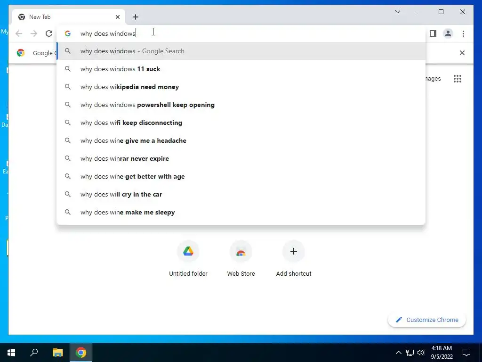
Task: Open the Untitled folder Drive shortcut
Action: (188, 259)
